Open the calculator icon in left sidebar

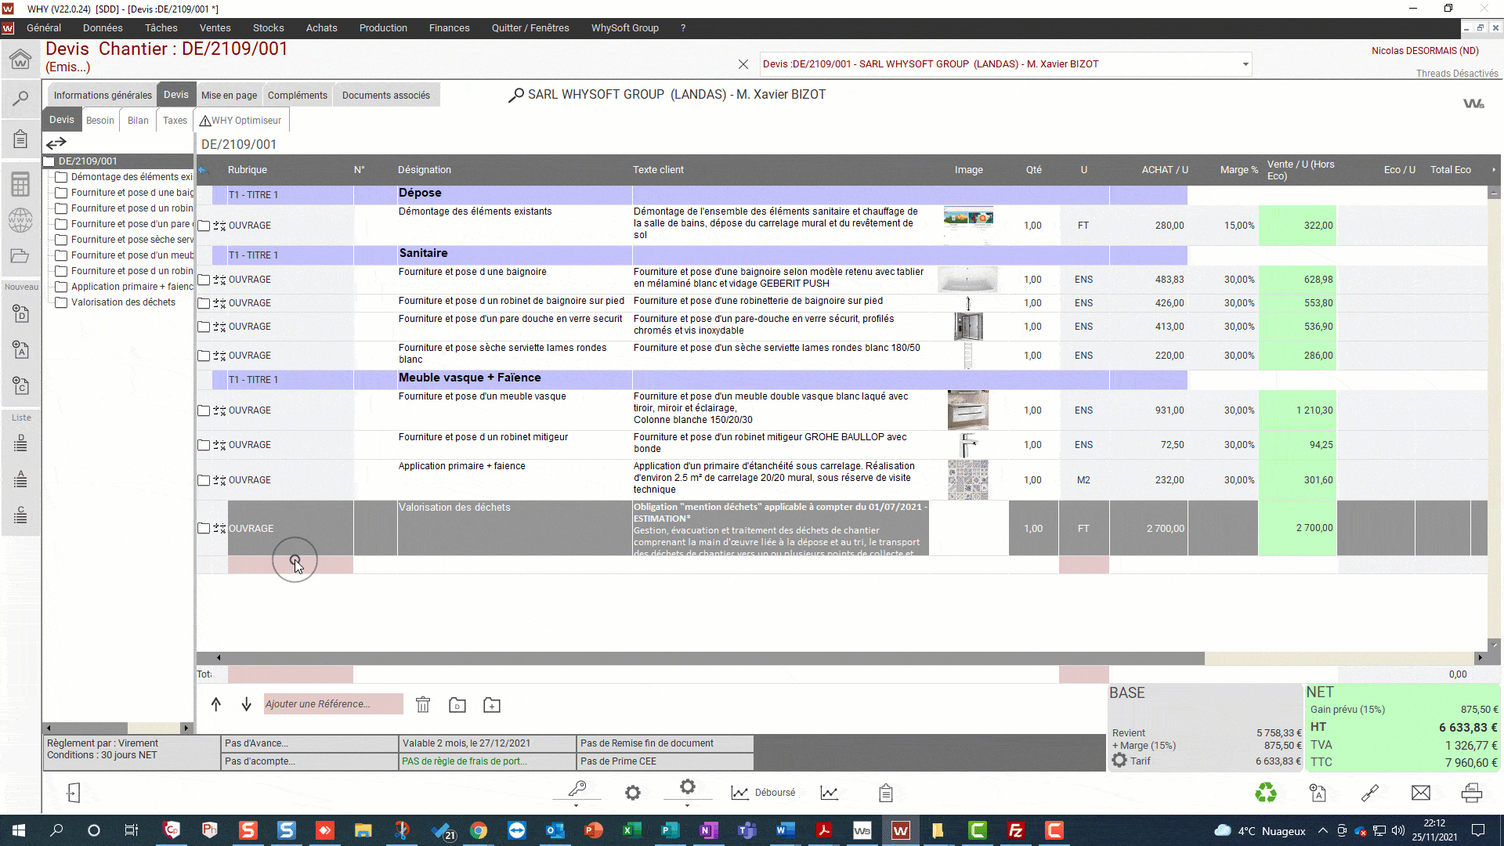[x=20, y=185]
